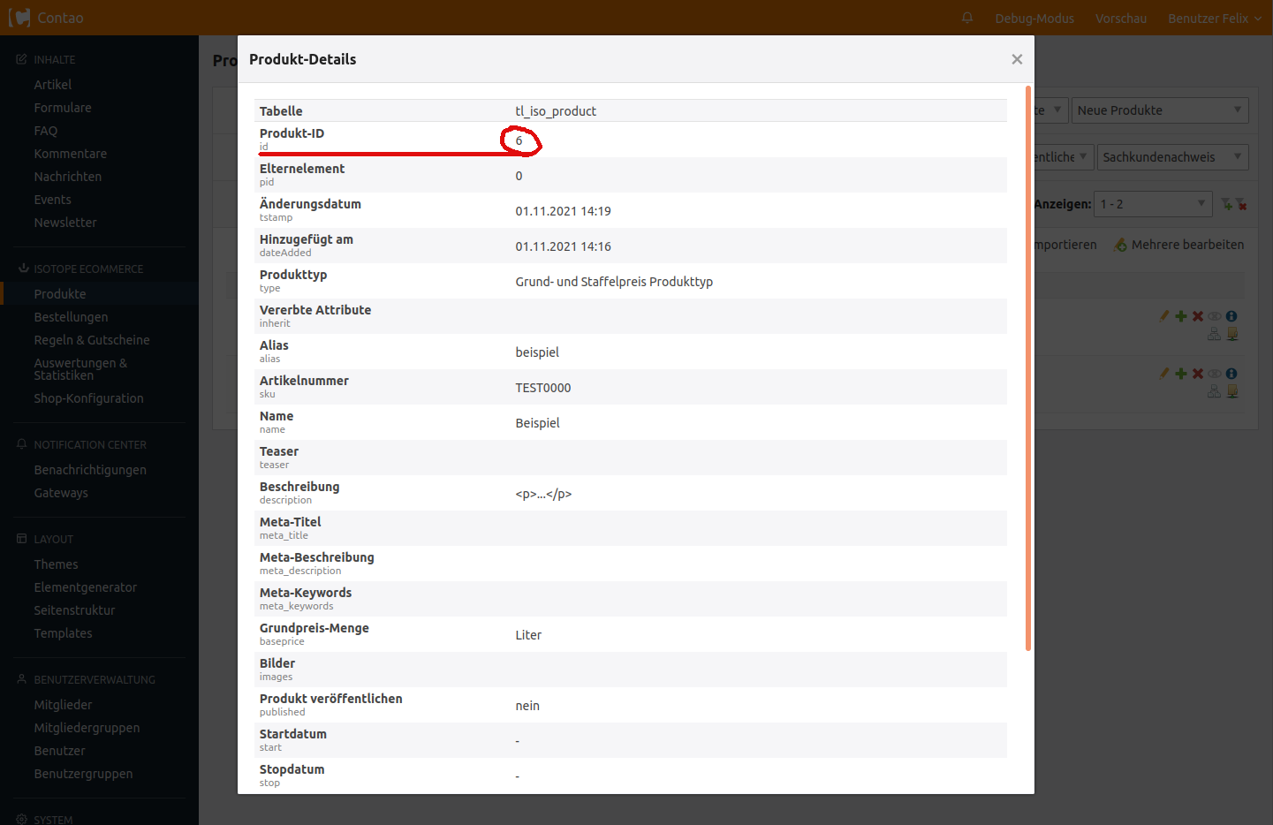Toggle visibility eye of second product

coord(1215,374)
